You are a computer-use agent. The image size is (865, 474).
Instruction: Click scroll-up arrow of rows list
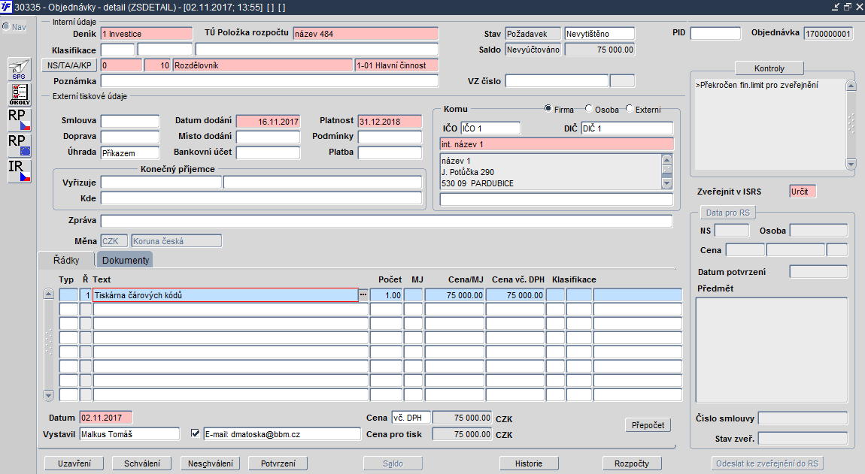point(49,294)
